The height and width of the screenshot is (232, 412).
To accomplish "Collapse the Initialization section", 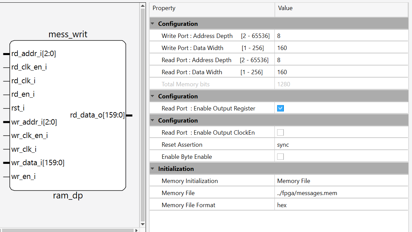I will click(x=153, y=169).
